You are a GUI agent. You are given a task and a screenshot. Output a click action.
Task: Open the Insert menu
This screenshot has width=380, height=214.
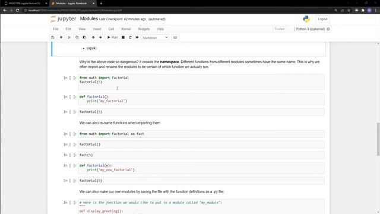click(x=97, y=29)
